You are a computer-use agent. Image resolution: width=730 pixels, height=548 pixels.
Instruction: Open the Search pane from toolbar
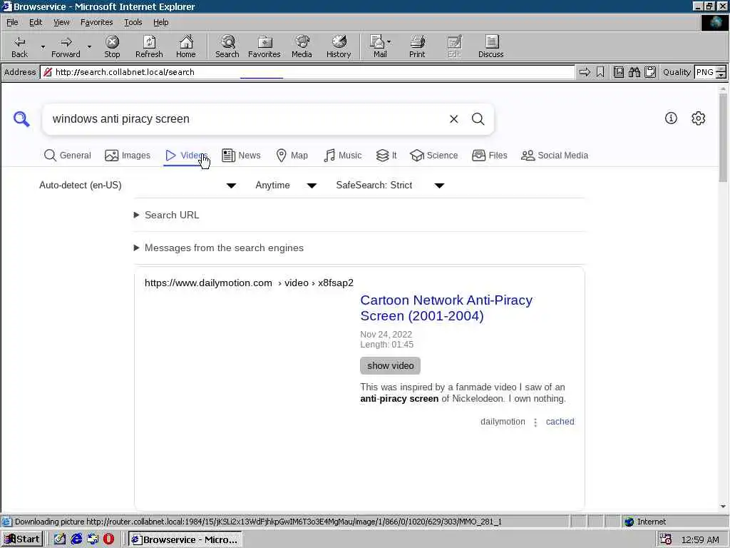pyautogui.click(x=227, y=46)
